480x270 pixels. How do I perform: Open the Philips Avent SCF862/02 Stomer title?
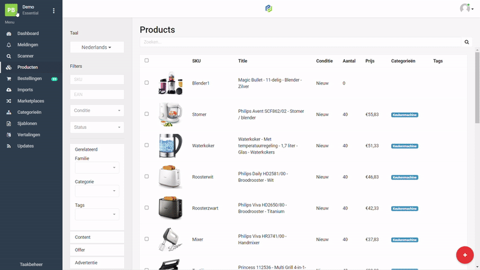click(271, 114)
